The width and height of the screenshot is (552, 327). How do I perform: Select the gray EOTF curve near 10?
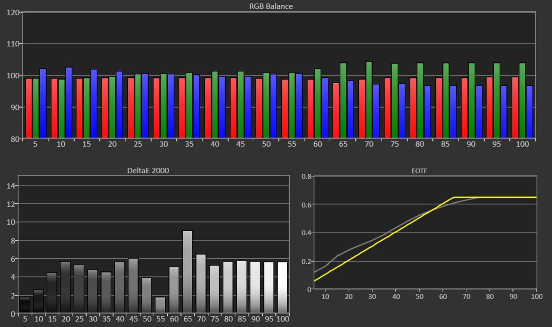[326, 267]
